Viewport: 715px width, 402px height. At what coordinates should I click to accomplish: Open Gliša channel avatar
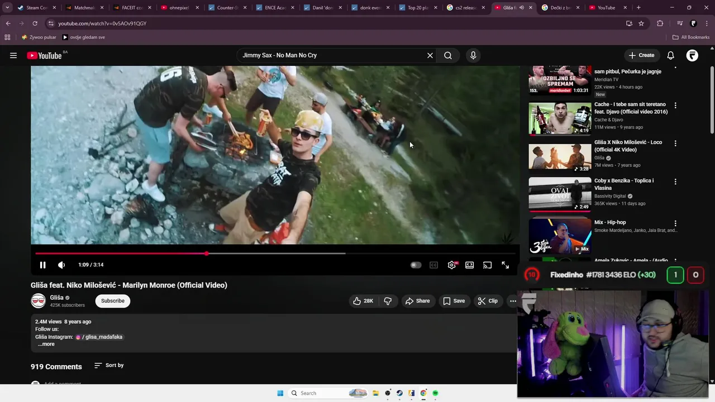point(38,301)
